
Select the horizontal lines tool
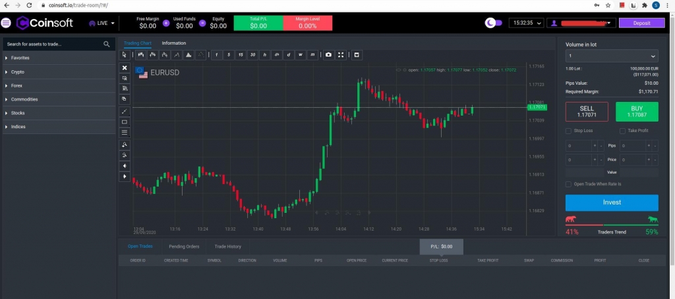click(125, 132)
